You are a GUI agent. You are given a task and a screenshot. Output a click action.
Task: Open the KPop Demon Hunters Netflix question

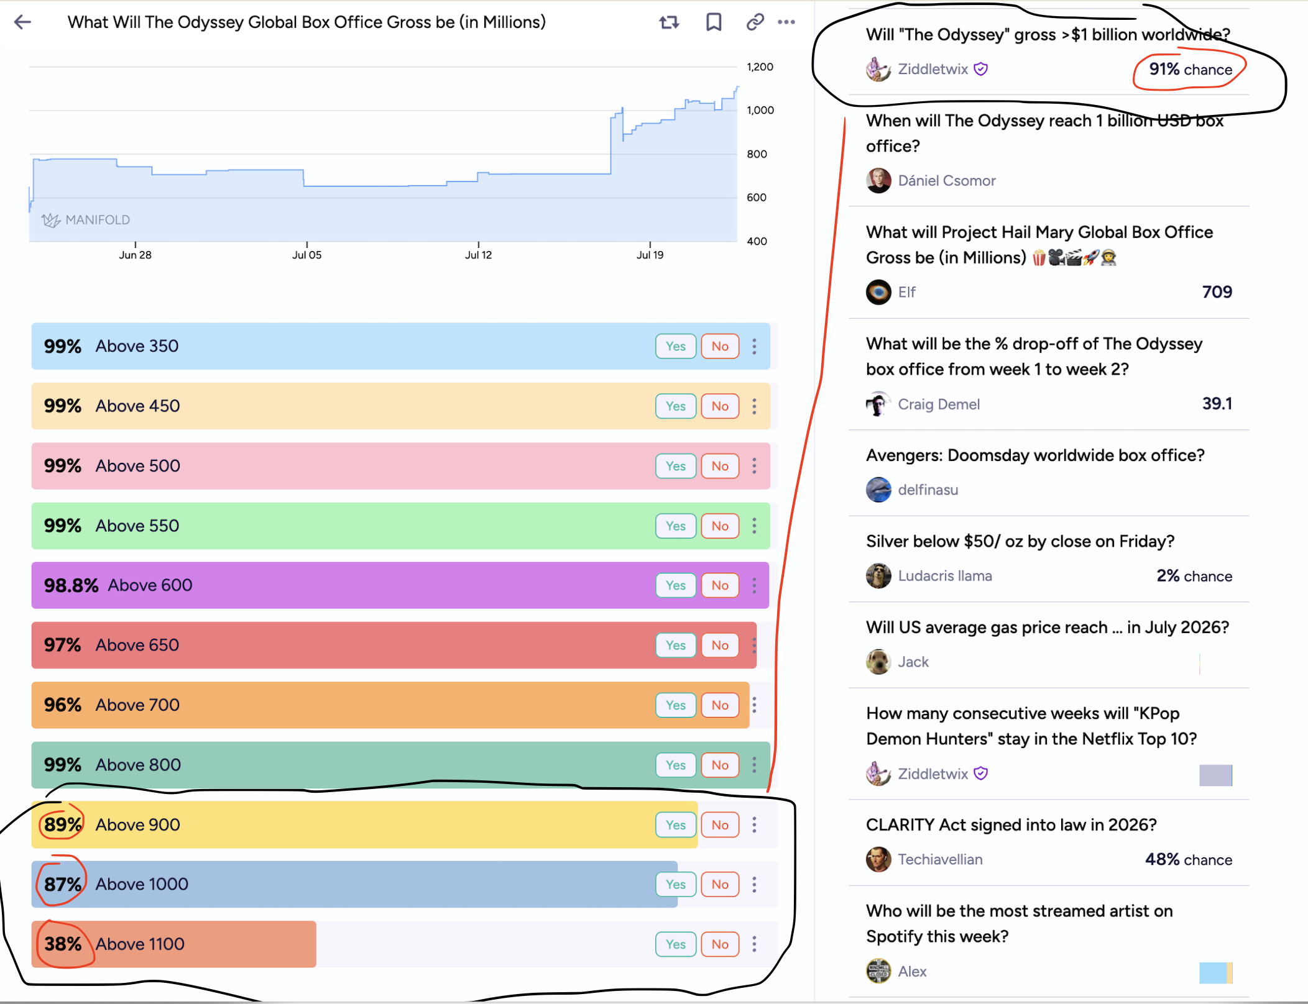[x=1031, y=726]
